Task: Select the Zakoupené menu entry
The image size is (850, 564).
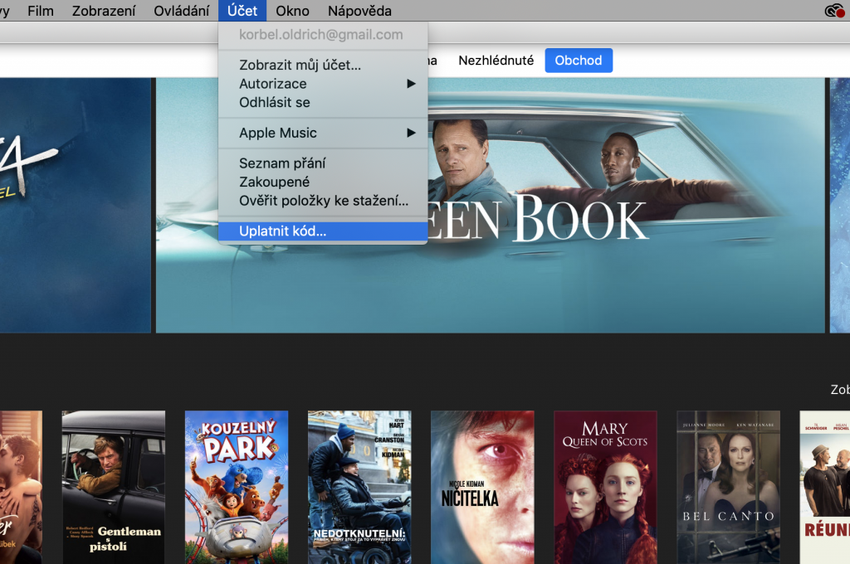Action: [x=323, y=182]
